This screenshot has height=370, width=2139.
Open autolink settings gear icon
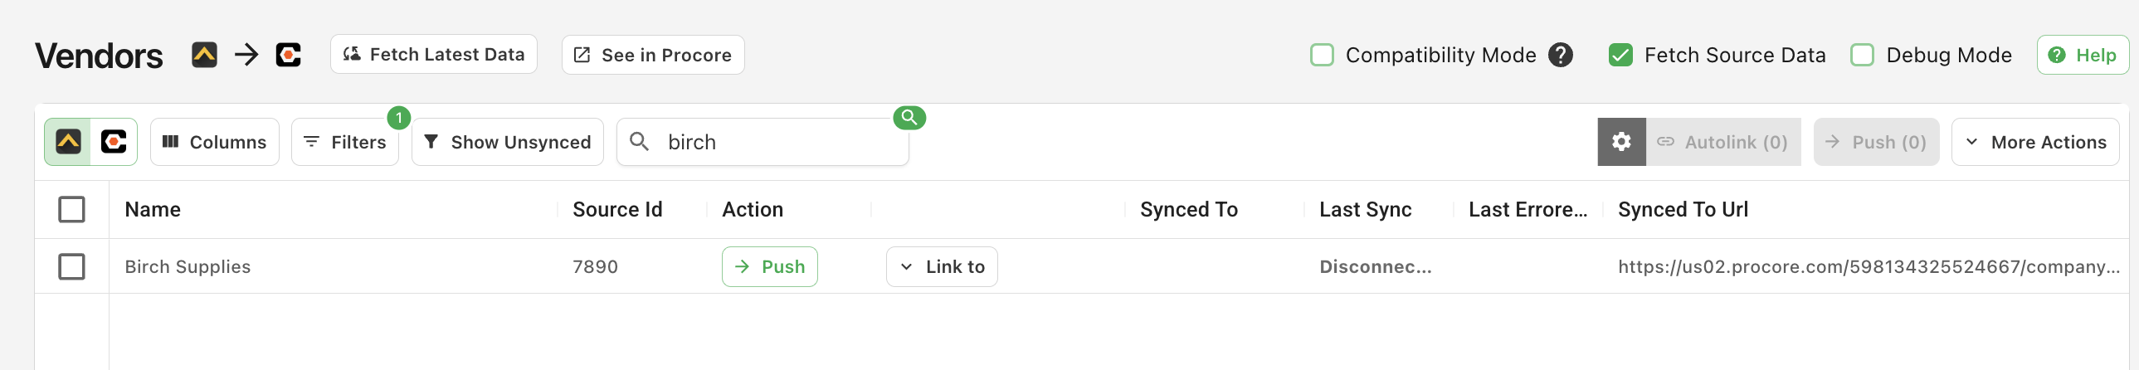[x=1621, y=142]
